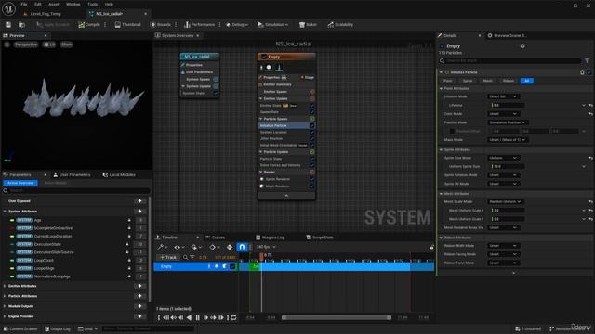This screenshot has height=334, width=595.
Task: Toggle Spawn Rate module checkbox
Action: pyautogui.click(x=312, y=112)
